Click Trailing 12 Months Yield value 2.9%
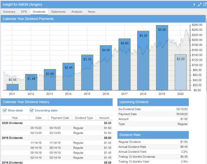Screen dimensions: 207x164 click(x=184, y=162)
